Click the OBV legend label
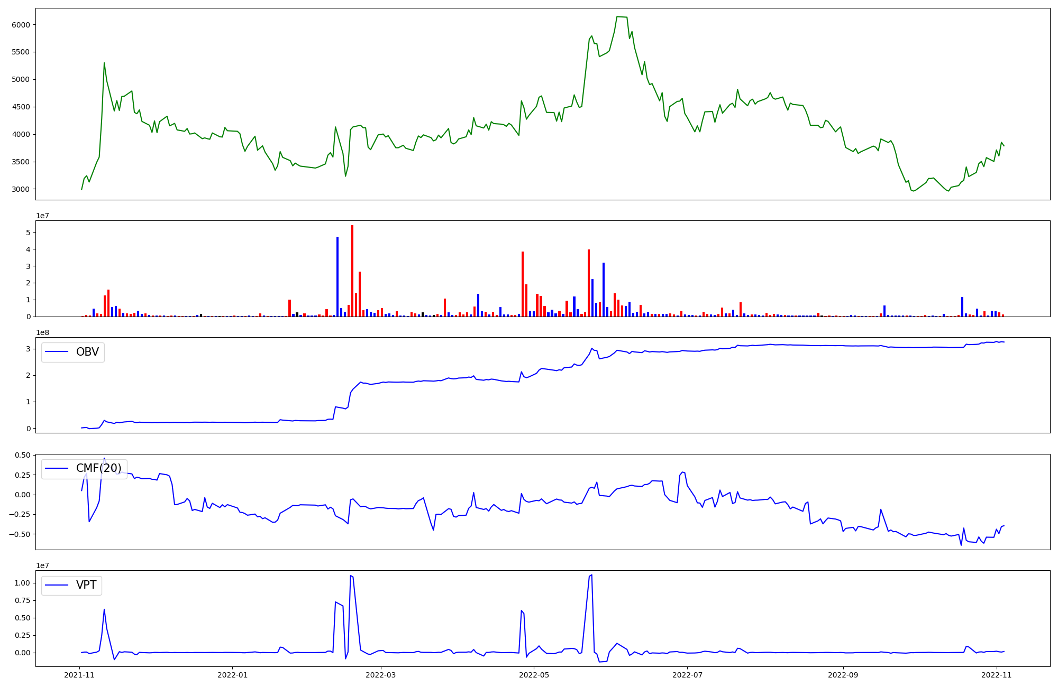This screenshot has width=1058, height=687. coord(87,352)
